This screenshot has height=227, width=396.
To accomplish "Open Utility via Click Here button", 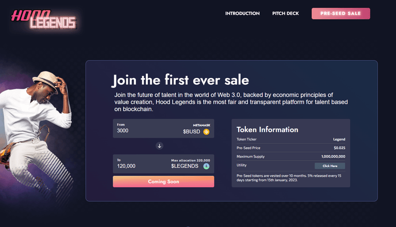I will (330, 166).
